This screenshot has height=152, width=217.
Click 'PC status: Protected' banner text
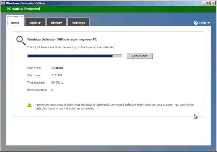[23, 9]
